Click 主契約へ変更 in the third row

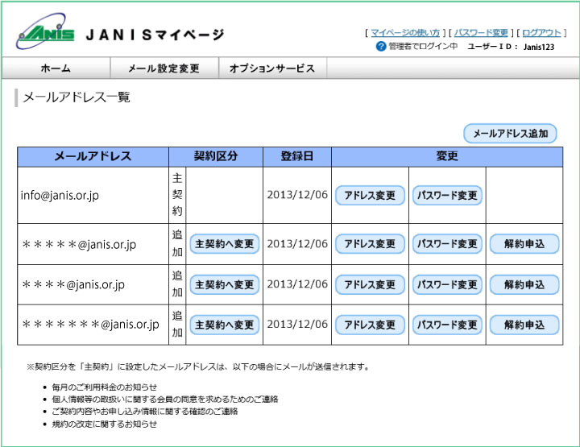click(x=225, y=285)
